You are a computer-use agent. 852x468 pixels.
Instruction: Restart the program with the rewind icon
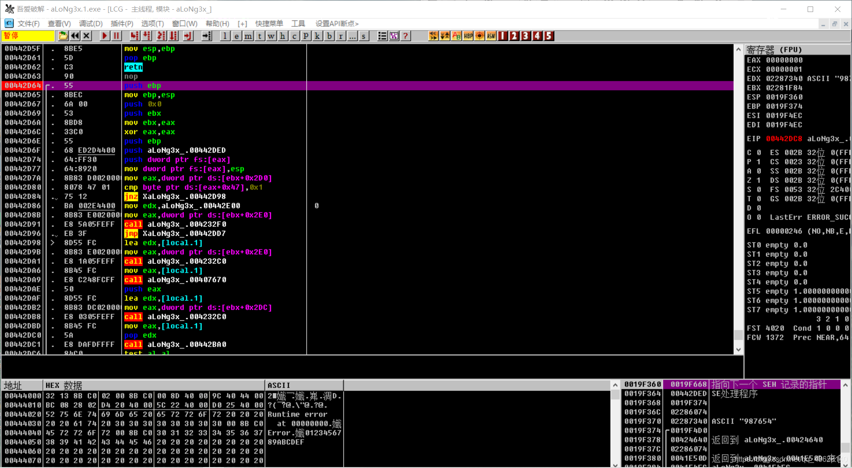pyautogui.click(x=75, y=36)
